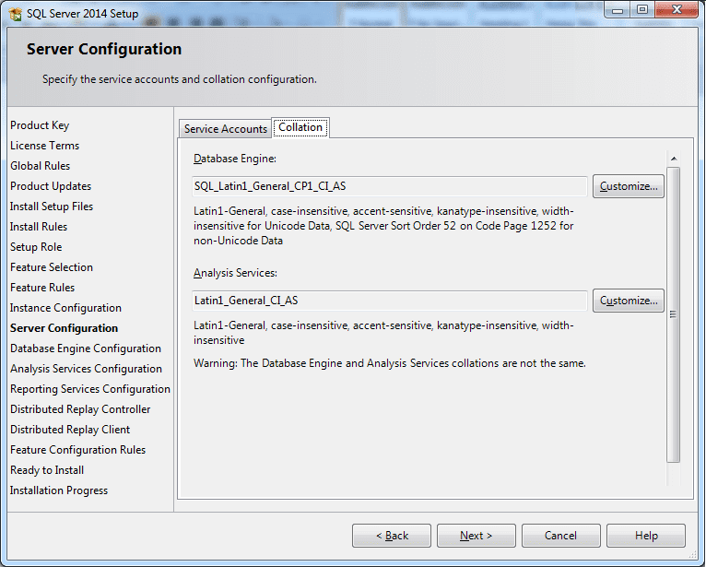Open Help for this page
The image size is (706, 567).
pyautogui.click(x=646, y=536)
